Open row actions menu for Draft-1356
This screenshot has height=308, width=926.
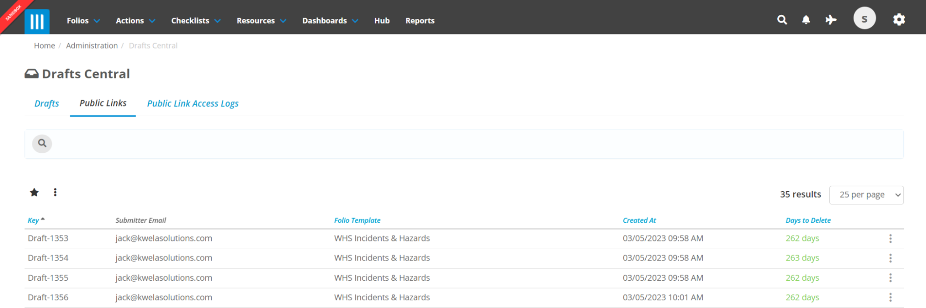click(x=890, y=297)
